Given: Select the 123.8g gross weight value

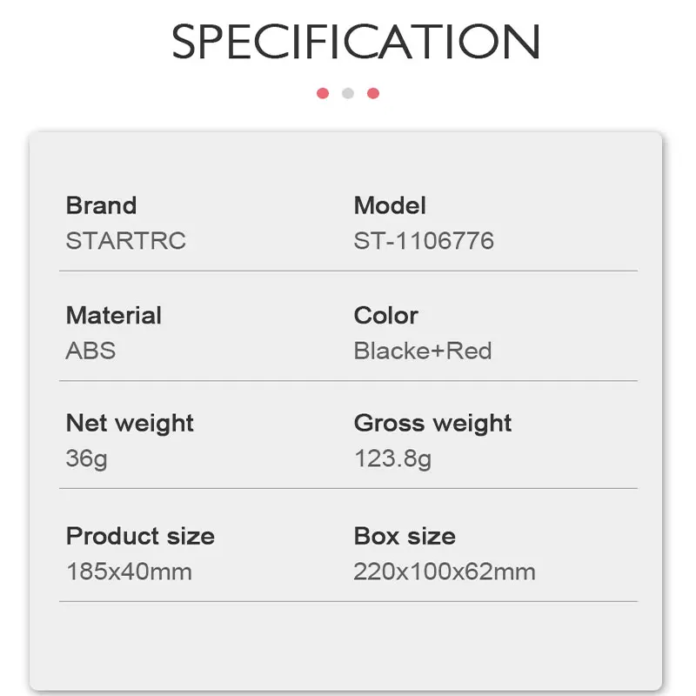Looking at the screenshot, I should [392, 458].
